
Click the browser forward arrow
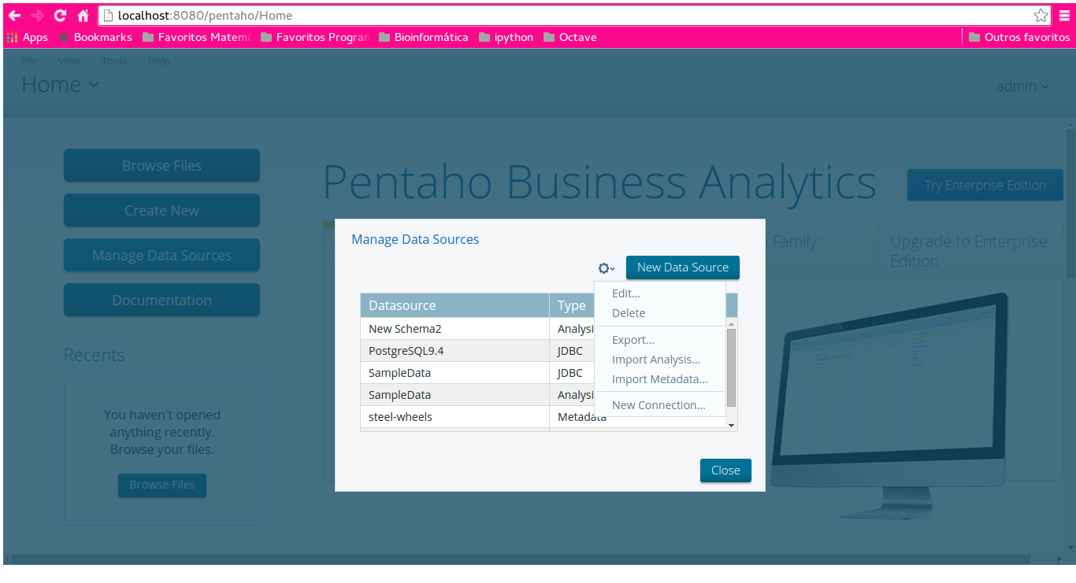coord(37,16)
